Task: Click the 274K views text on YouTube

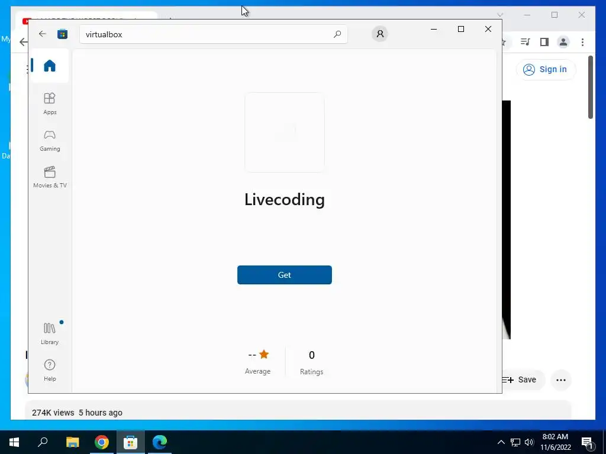Action: pyautogui.click(x=53, y=413)
